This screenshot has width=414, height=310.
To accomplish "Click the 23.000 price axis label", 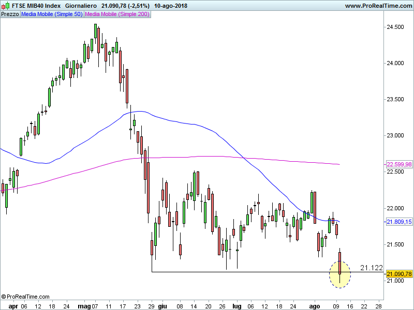I will tap(395, 135).
